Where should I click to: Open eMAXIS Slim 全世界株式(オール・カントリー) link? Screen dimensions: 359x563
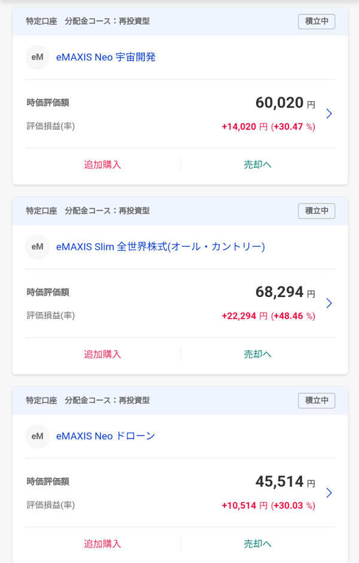[160, 247]
